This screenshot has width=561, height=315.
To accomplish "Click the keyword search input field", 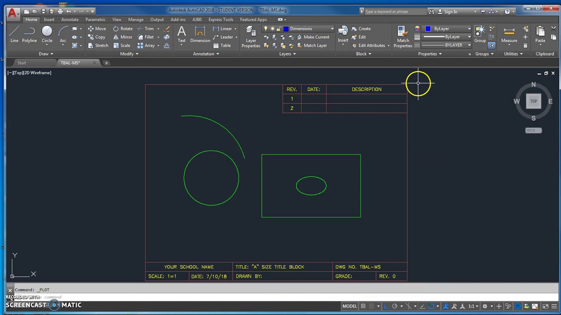I will coord(394,12).
